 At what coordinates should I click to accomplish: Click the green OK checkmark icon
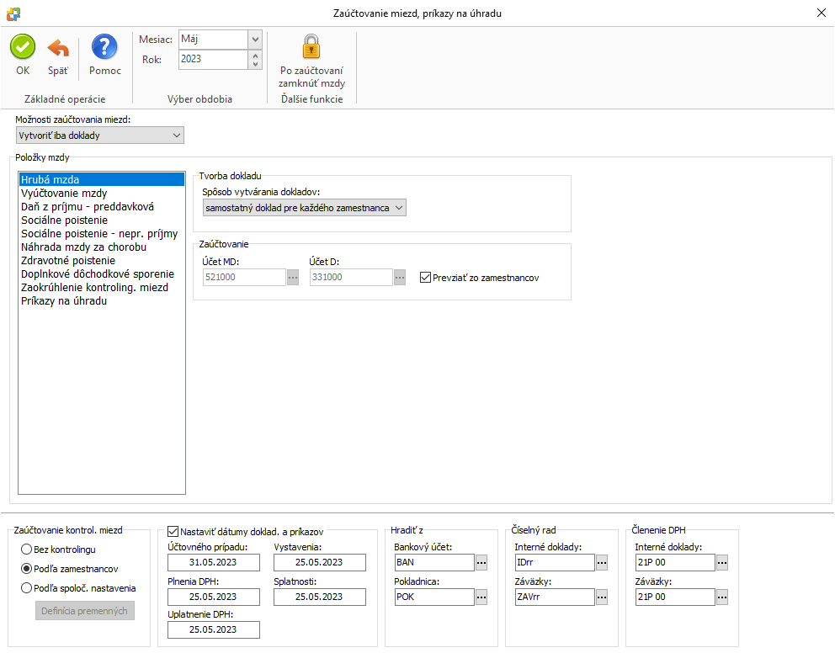(x=23, y=47)
